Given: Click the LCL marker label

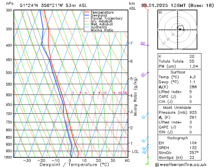Looking at the screenshot, I should point(136,152).
